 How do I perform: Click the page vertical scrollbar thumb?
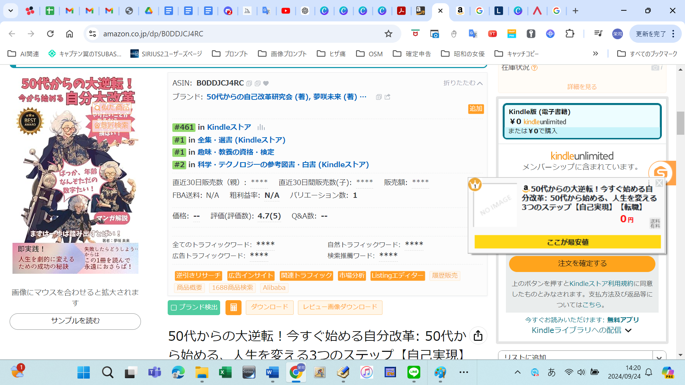(x=681, y=123)
